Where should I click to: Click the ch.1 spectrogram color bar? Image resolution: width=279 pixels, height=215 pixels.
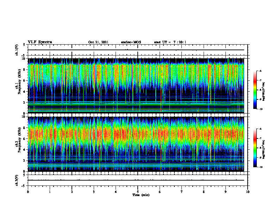pos(255,90)
